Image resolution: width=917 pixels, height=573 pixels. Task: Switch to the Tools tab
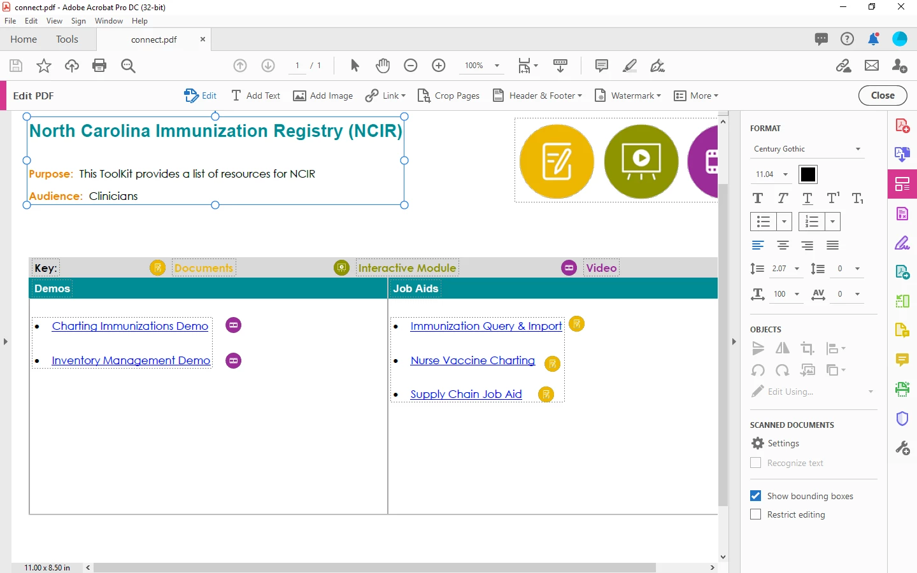coord(67,39)
